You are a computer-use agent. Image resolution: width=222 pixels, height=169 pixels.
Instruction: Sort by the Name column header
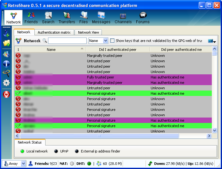(51, 50)
